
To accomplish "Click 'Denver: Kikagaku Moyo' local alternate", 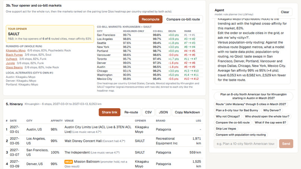I will pos(21,81).
